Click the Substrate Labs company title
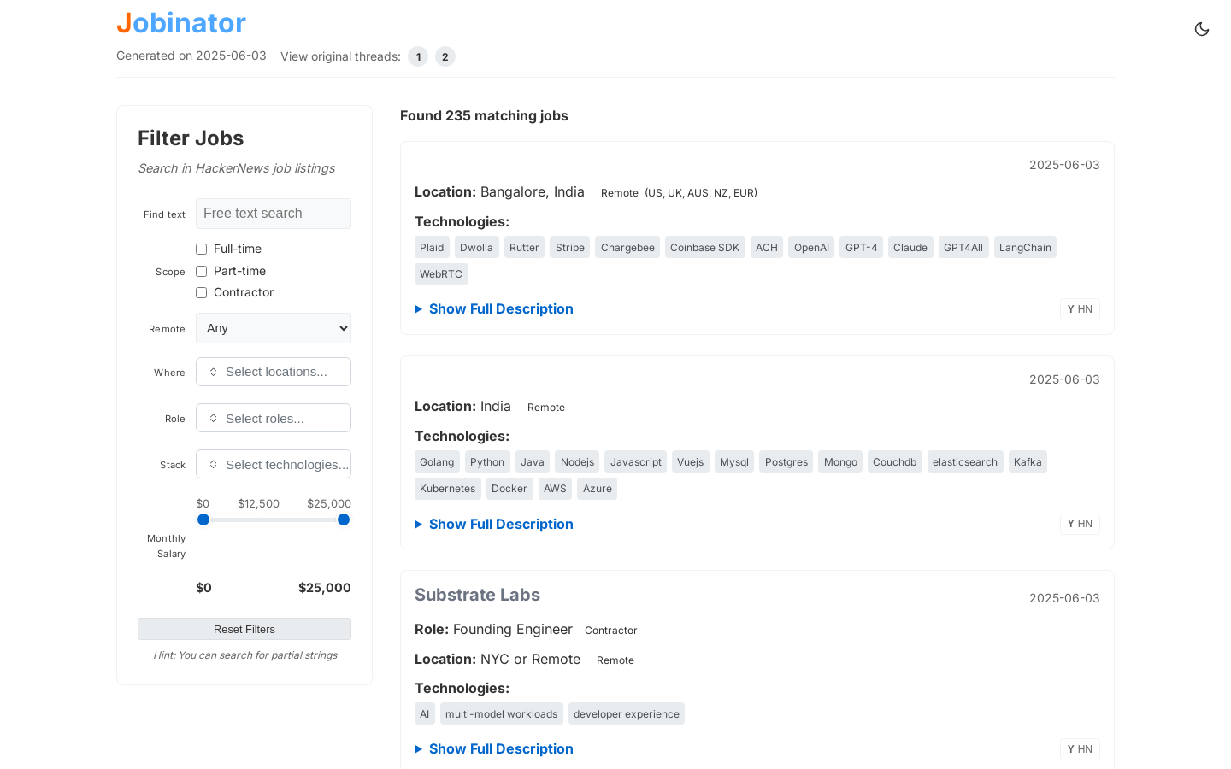The height and width of the screenshot is (769, 1231). (x=477, y=595)
